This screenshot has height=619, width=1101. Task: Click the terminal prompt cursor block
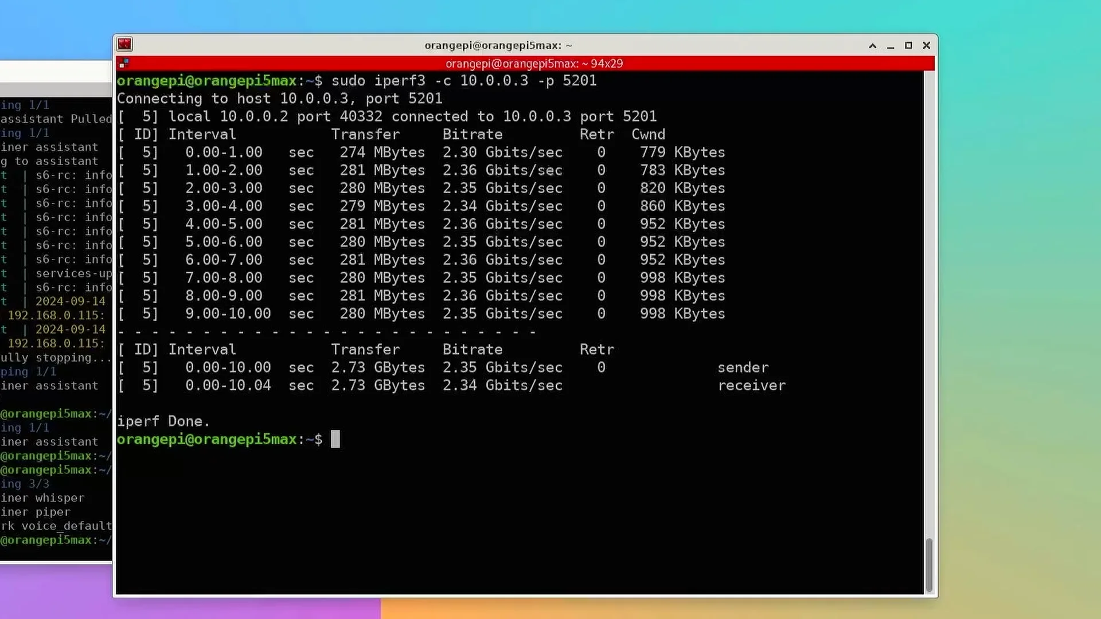pyautogui.click(x=335, y=440)
